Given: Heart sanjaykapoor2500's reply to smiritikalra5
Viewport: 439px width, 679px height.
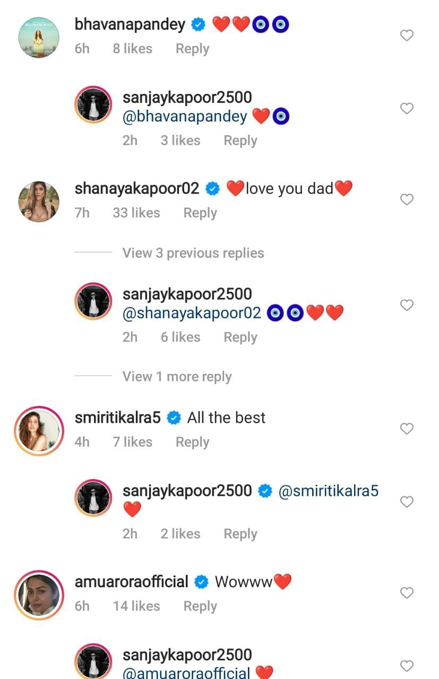Looking at the screenshot, I should coord(406,502).
